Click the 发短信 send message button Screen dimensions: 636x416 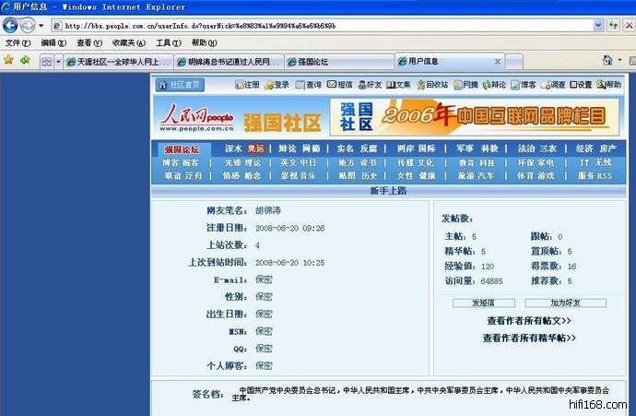point(483,303)
